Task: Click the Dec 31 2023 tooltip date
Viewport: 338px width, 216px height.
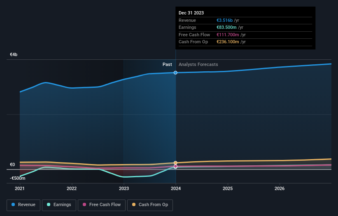Action: coord(191,13)
